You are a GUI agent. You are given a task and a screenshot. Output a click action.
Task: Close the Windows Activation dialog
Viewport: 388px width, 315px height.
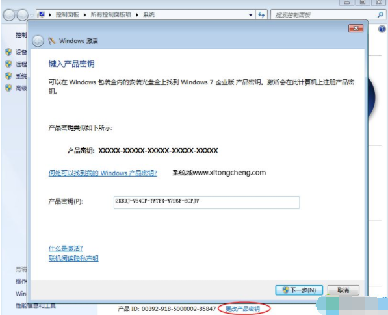pos(356,28)
